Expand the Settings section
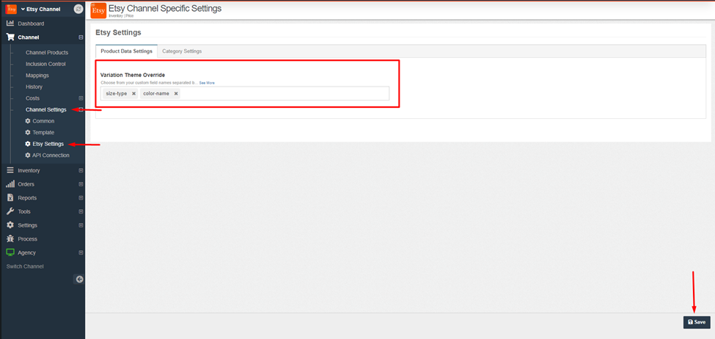 point(81,225)
